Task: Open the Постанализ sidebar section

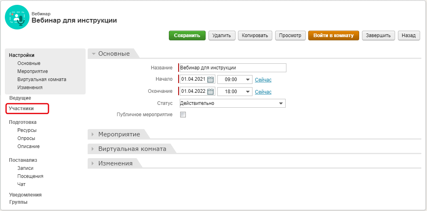Action: point(23,160)
